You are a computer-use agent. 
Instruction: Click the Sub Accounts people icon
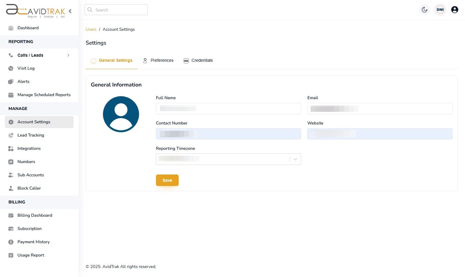point(11,175)
